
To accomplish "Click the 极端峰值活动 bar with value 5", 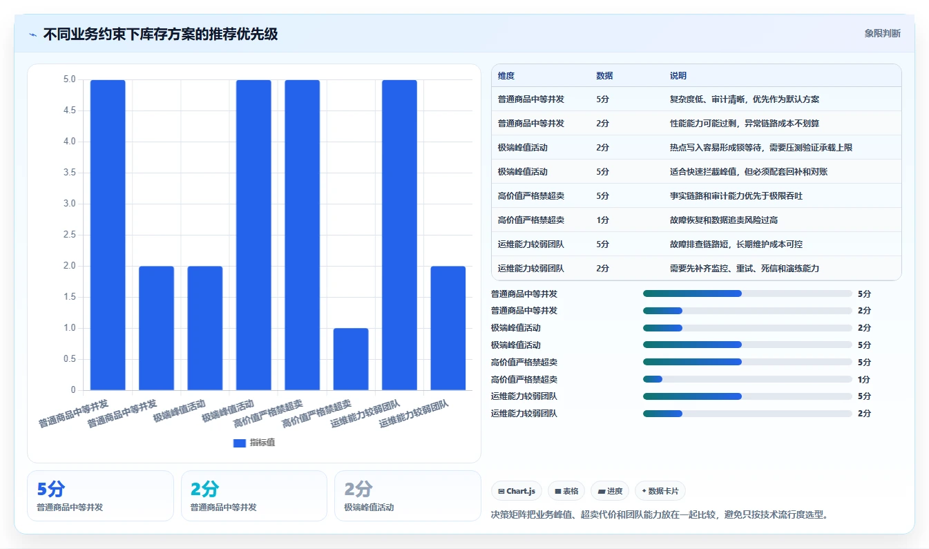I will click(x=253, y=235).
